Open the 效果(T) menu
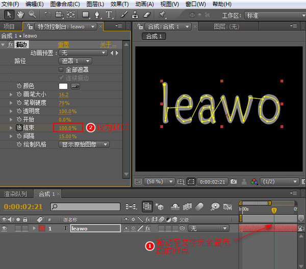This screenshot has width=306, height=269. pos(119,4)
